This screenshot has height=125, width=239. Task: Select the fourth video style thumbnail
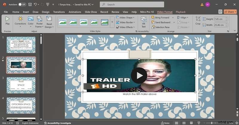point(94,22)
